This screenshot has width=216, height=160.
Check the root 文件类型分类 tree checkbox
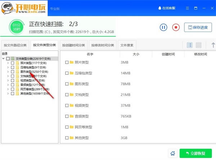tap(8, 59)
